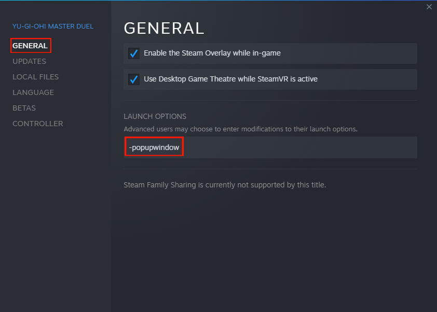The image size is (437, 312).
Task: Click the LAUNCH OPTIONS section label
Action: point(155,116)
